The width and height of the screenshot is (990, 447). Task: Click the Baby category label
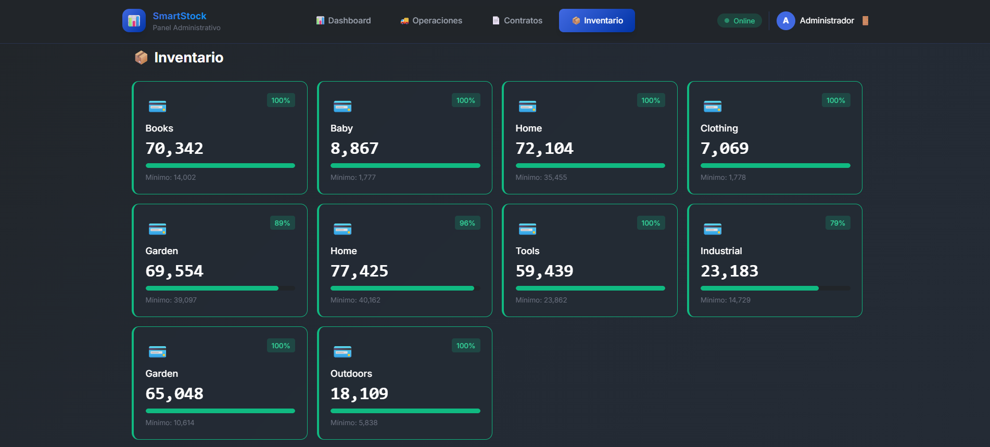(x=341, y=128)
